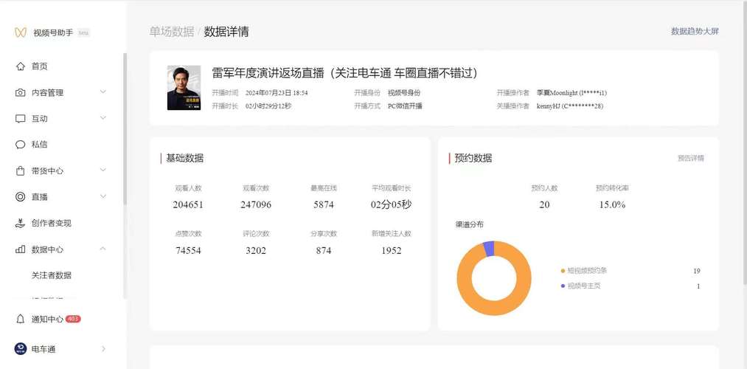Open the 电车通 account arrow
747x369 pixels.
click(103, 349)
